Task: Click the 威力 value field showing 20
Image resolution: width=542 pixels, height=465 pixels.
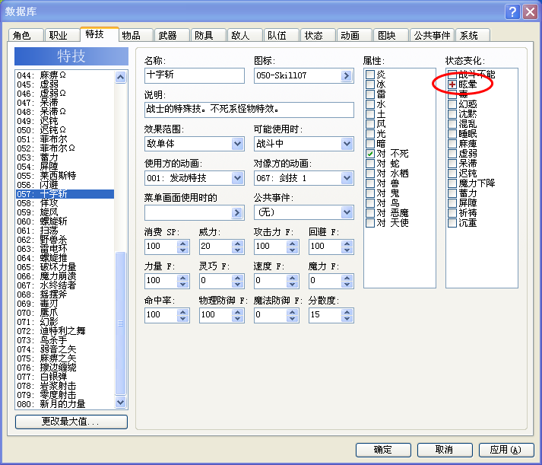Action: pyautogui.click(x=216, y=247)
